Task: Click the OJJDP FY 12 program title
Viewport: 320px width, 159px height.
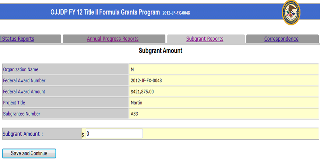Action: pos(105,12)
